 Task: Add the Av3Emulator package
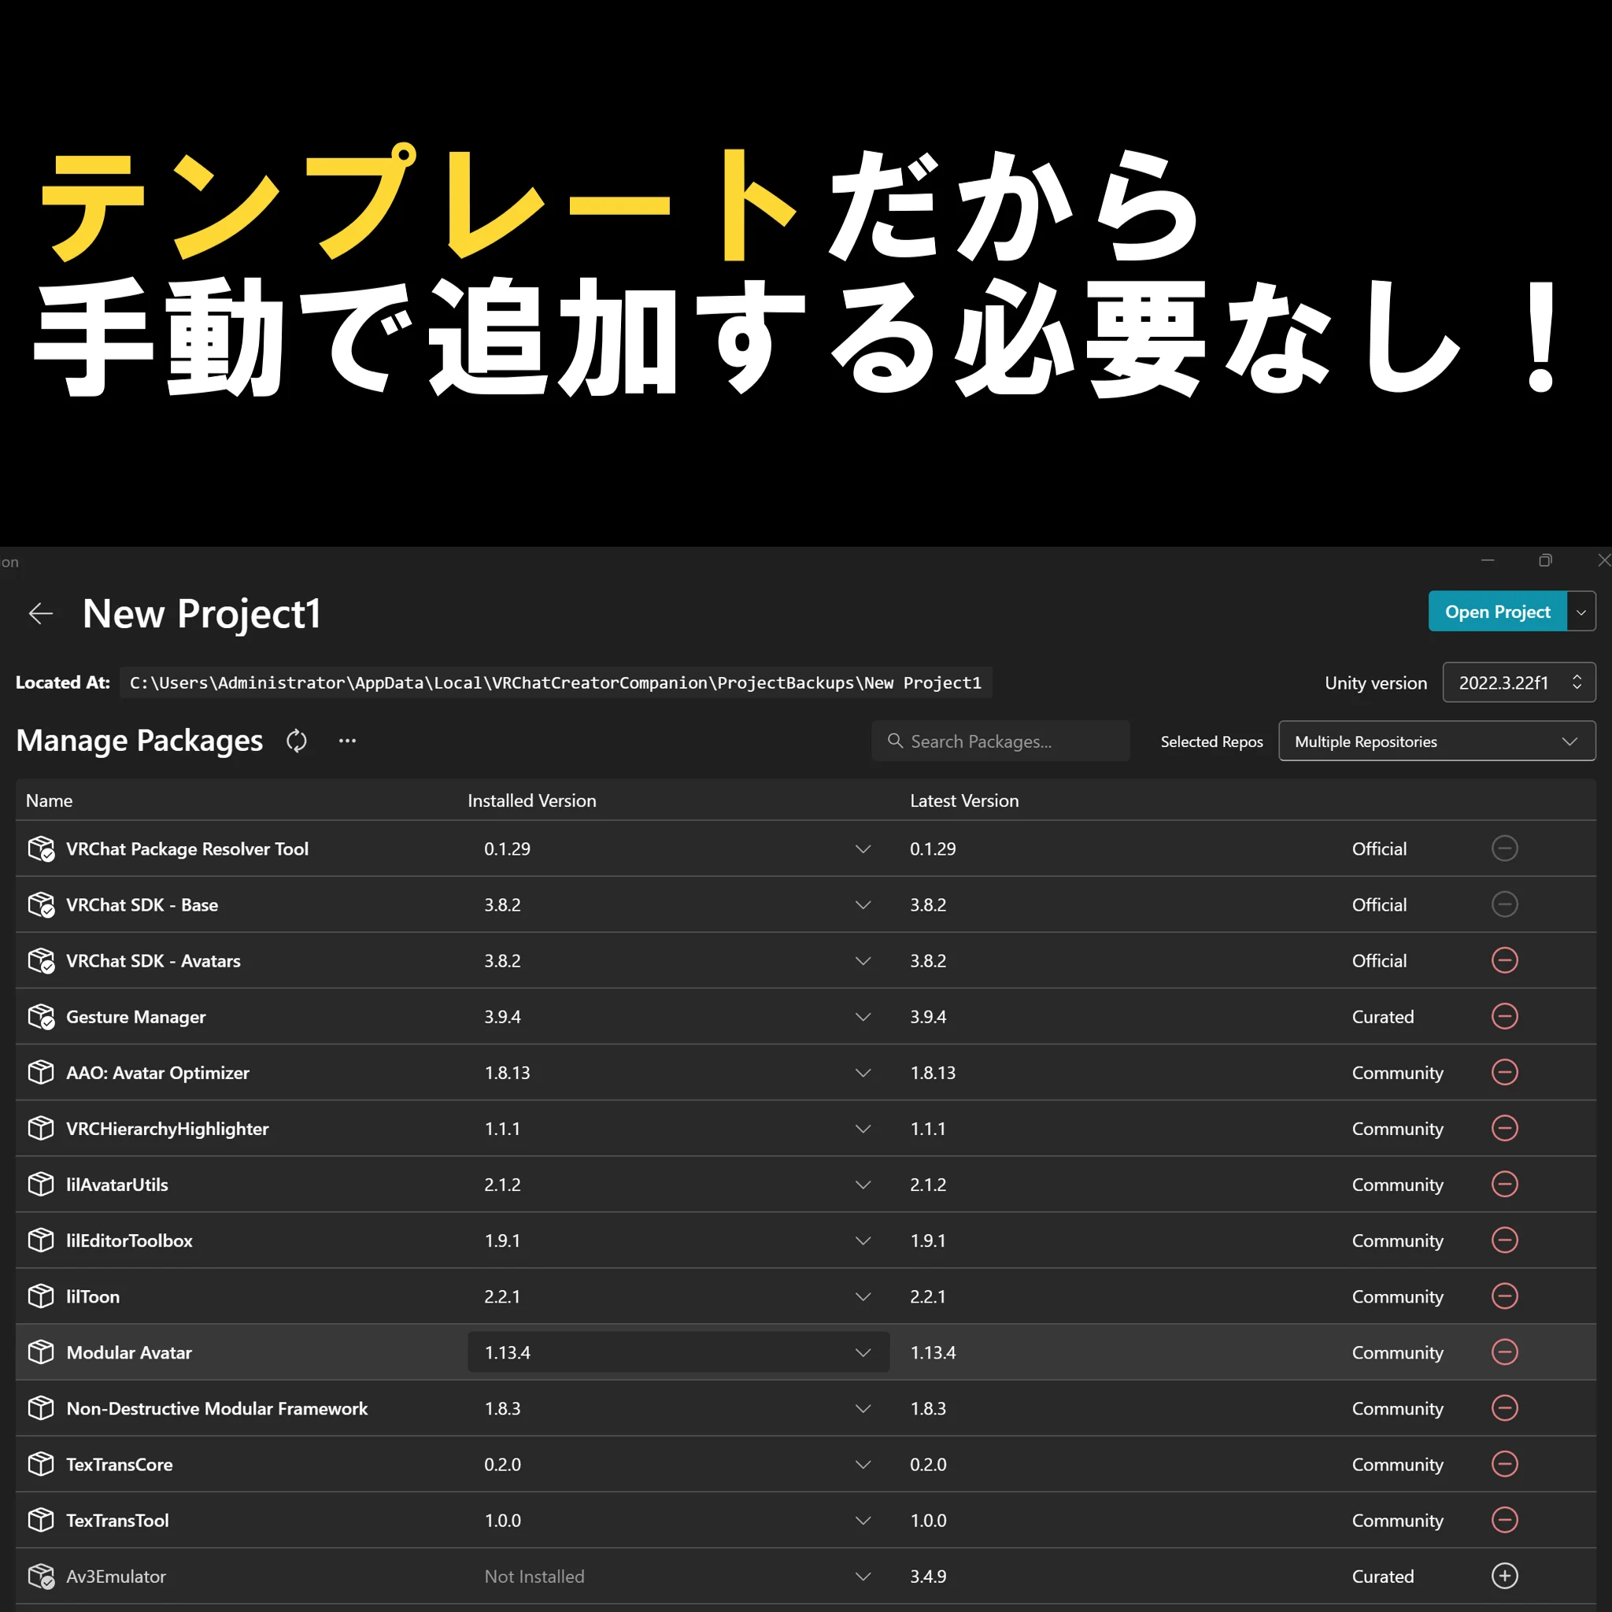click(1504, 1576)
